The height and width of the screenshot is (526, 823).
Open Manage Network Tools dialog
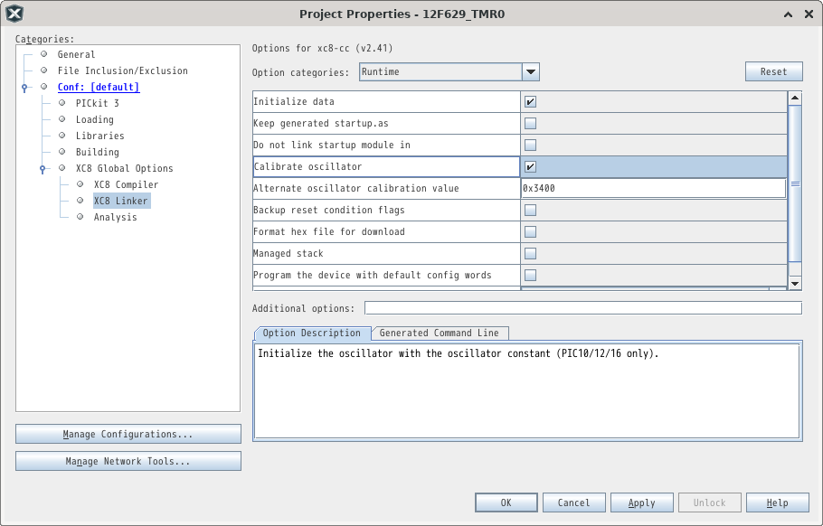[128, 462]
